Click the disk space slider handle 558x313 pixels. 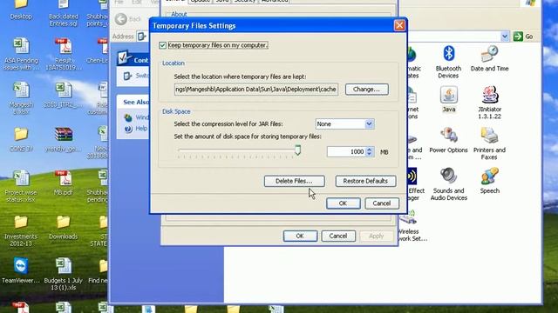[x=297, y=150]
